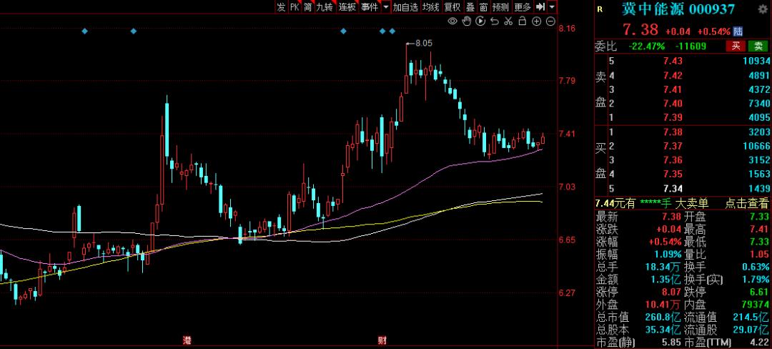Click the eye visibility icon above chart
772x349 pixels.
pyautogui.click(x=452, y=21)
